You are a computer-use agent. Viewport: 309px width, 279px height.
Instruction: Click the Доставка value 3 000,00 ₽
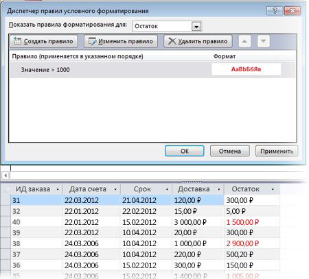click(190, 222)
